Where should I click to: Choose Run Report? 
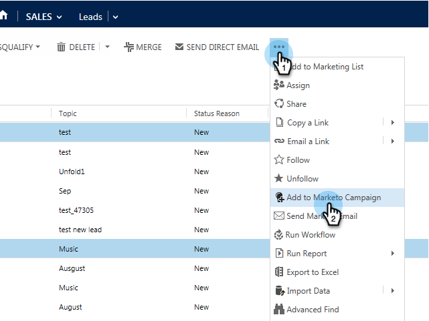click(307, 254)
